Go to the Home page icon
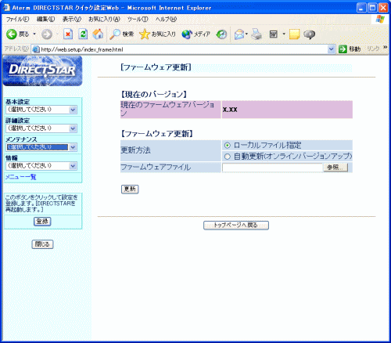The height and width of the screenshot is (343, 391). [x=98, y=34]
